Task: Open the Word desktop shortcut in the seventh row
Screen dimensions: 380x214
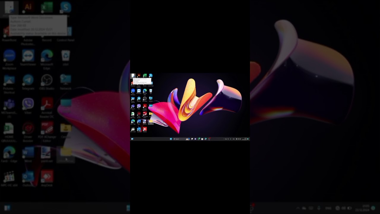Action: point(139,121)
